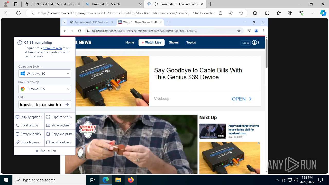Open Browser or App Chrome 135 dropdown
This screenshot has width=329, height=185.
tap(45, 89)
